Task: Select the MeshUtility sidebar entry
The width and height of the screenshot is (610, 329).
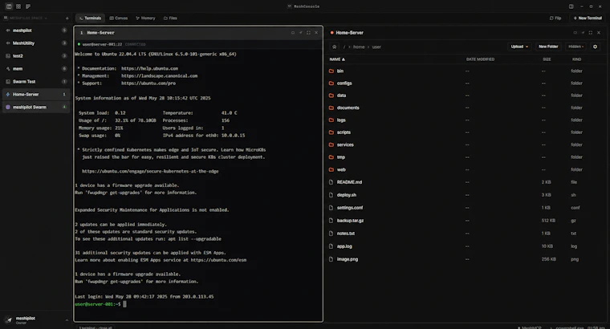Action: 36,43
